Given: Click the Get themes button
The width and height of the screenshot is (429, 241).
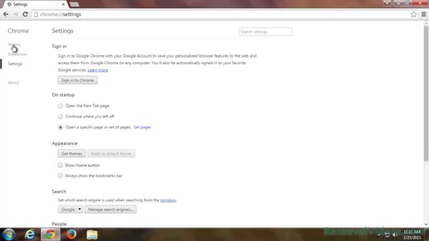Looking at the screenshot, I should point(72,153).
